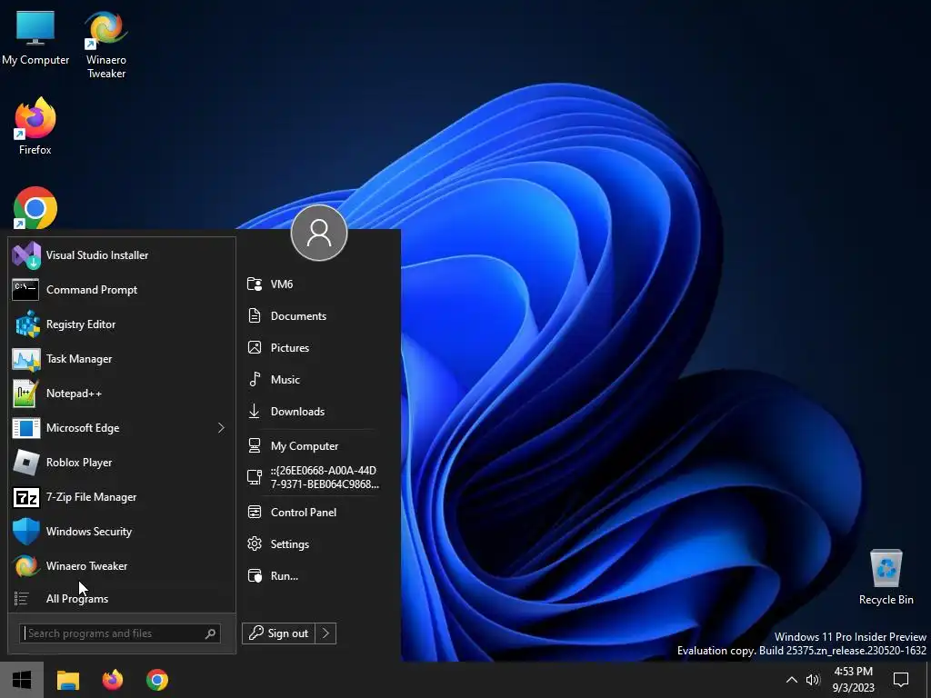Expand the power options arrow beside Sign out
The image size is (931, 698).
[326, 633]
